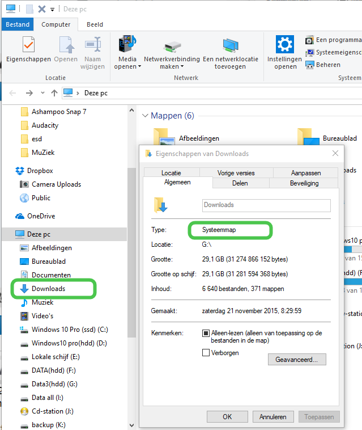Toggle the Alleen-lezen checkbox
This screenshot has width=362, height=430.
tap(206, 333)
